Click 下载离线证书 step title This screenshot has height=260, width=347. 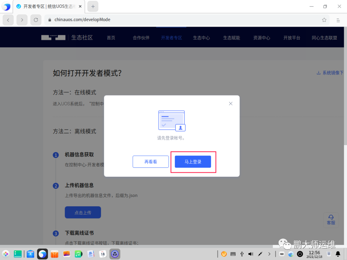(x=79, y=233)
